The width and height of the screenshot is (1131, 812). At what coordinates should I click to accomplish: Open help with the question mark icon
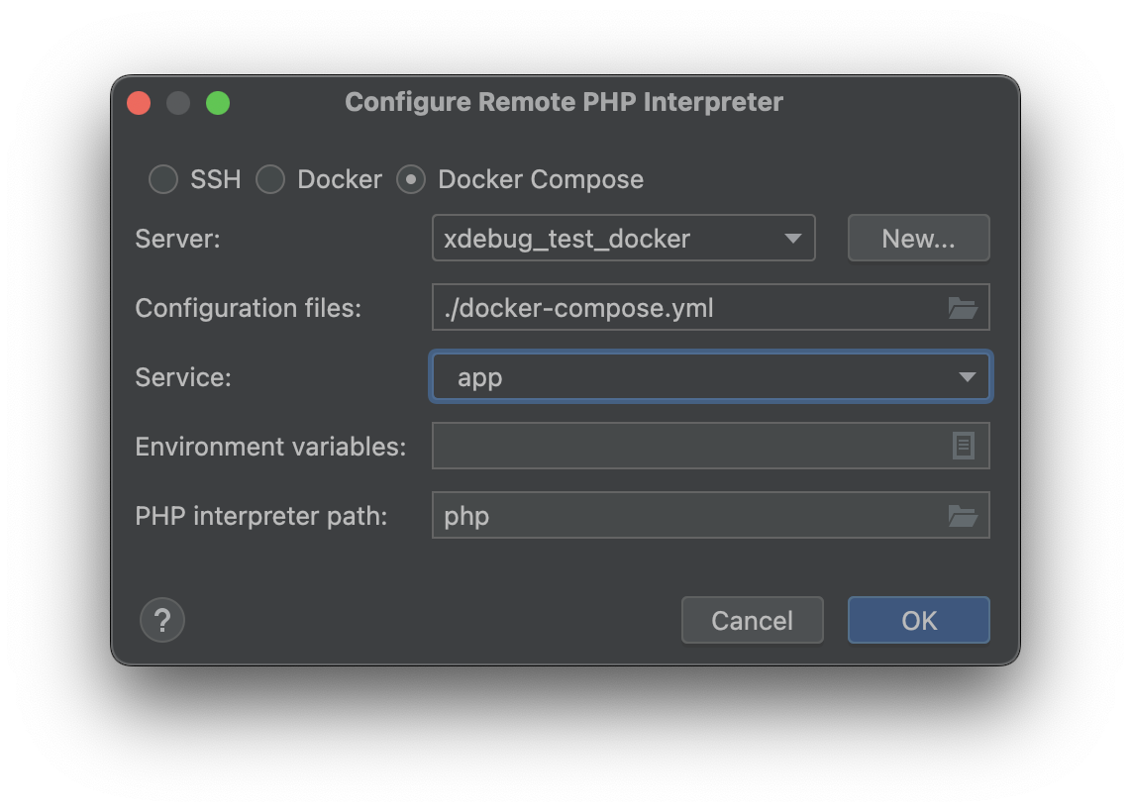pyautogui.click(x=162, y=621)
